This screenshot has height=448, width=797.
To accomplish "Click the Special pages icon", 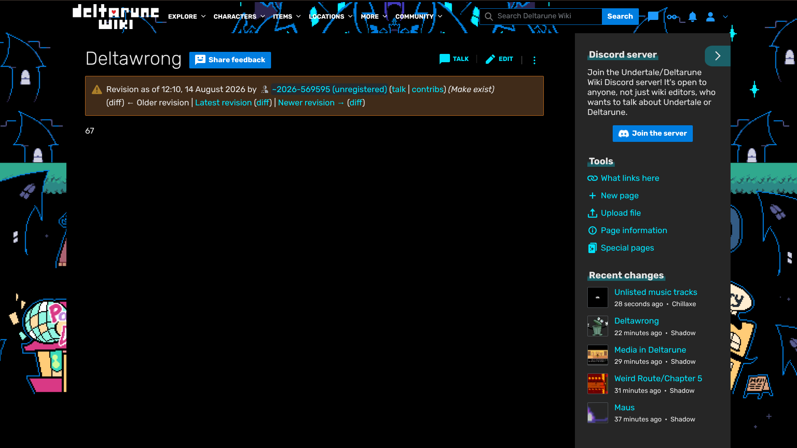I will [x=592, y=248].
